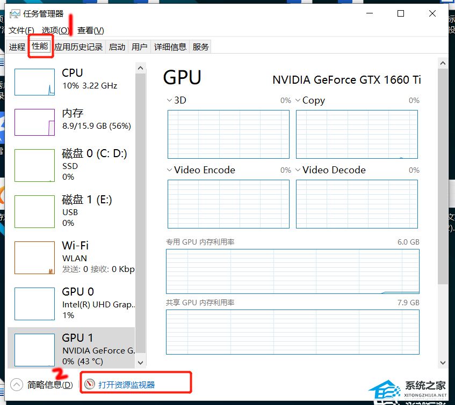
Task: Open the 查看 menu
Action: point(89,30)
